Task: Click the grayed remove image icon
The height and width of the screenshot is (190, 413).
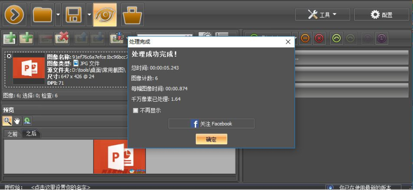Action: coord(46,39)
